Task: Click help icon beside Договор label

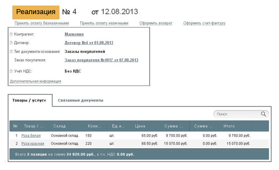Action: click(x=11, y=43)
